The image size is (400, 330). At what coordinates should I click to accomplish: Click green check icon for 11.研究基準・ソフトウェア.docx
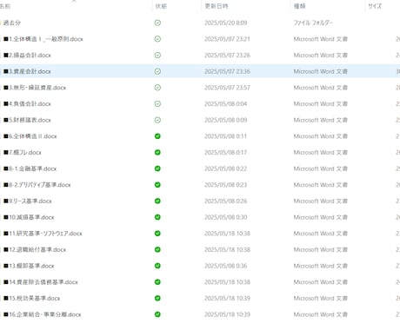coord(157,234)
